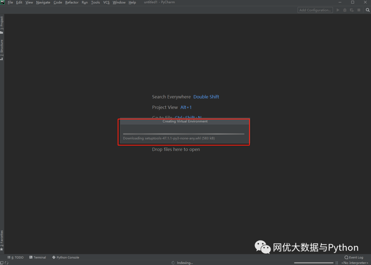Open the Window menu
The height and width of the screenshot is (265, 371).
pyautogui.click(x=119, y=2)
